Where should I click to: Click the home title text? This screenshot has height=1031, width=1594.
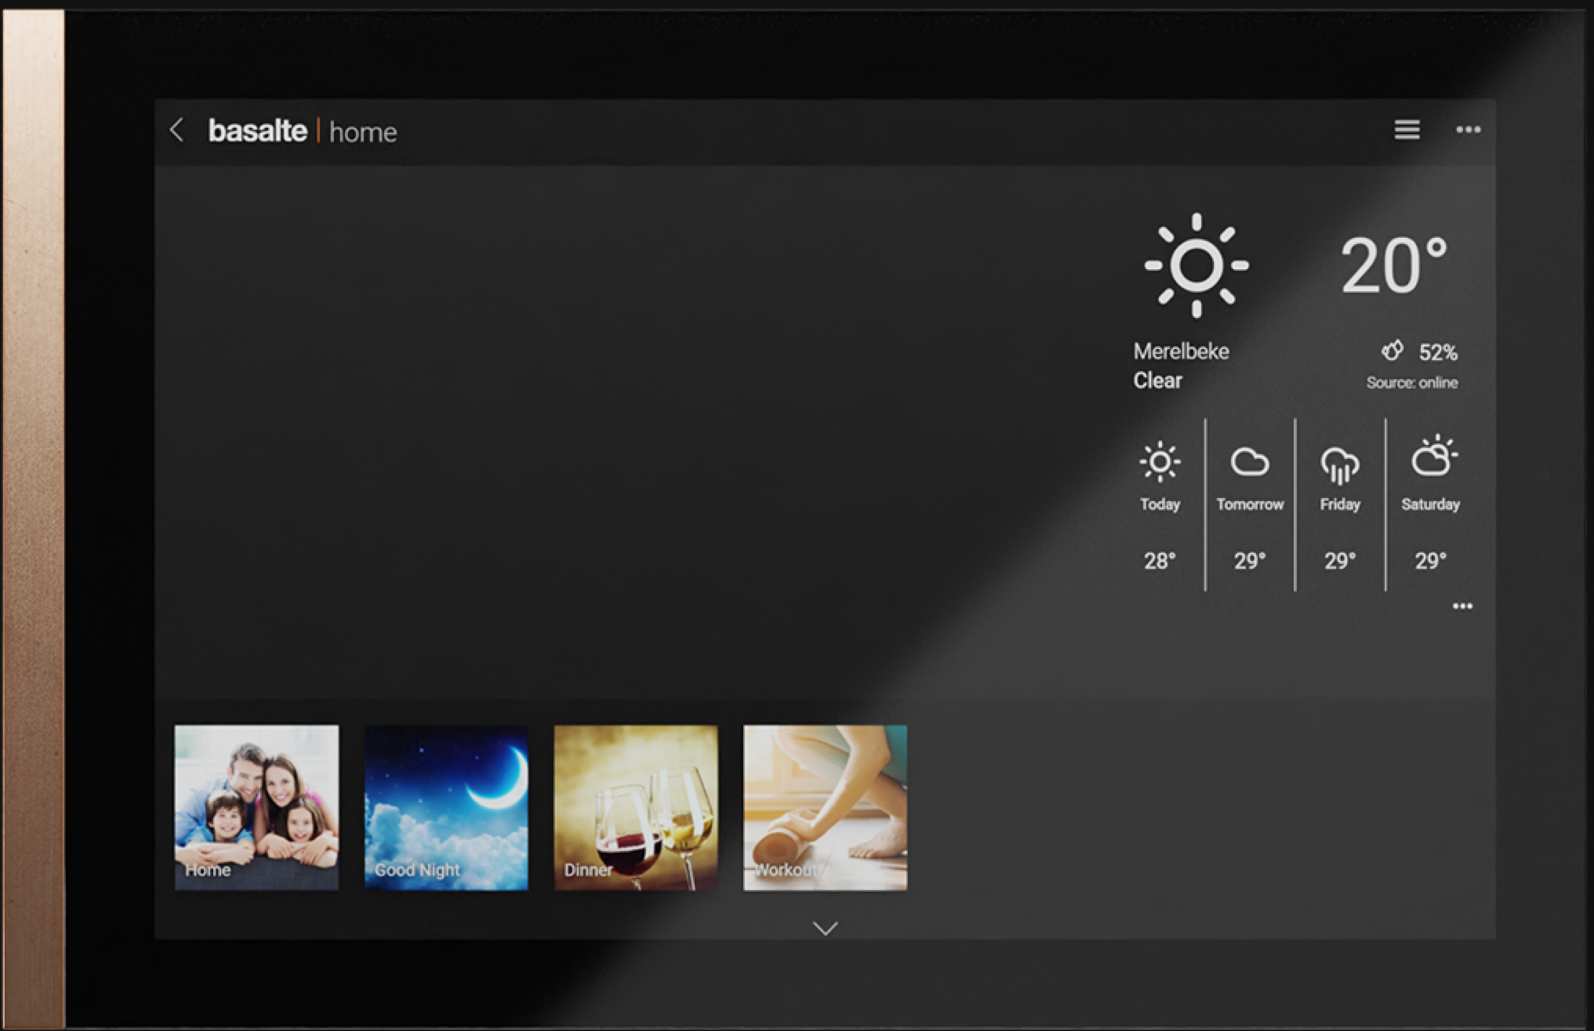363,133
